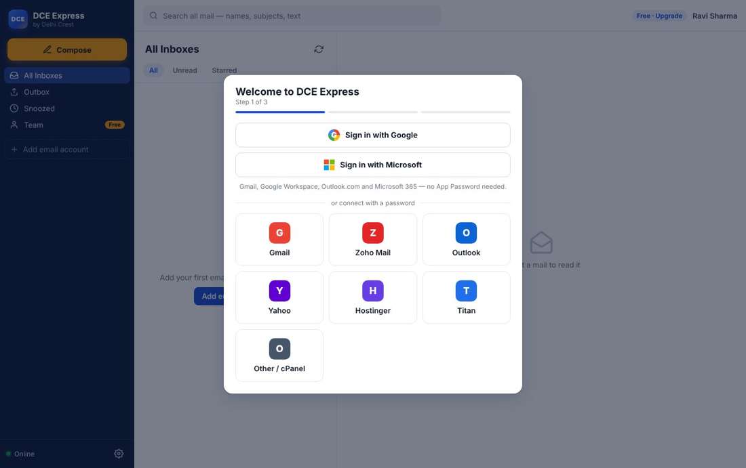746x468 pixels.
Task: Click the All Inboxes panel heading
Action: point(172,49)
